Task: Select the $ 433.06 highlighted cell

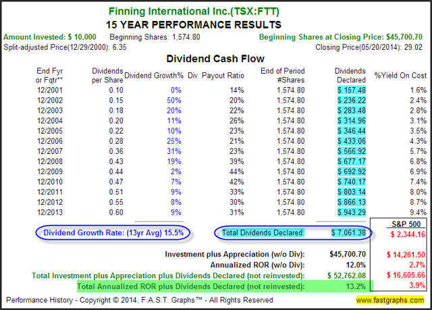Action: click(x=352, y=141)
